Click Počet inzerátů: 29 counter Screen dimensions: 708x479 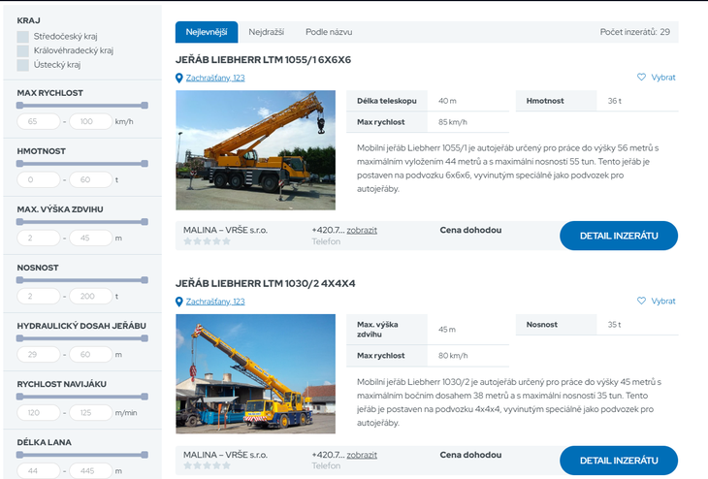635,32
